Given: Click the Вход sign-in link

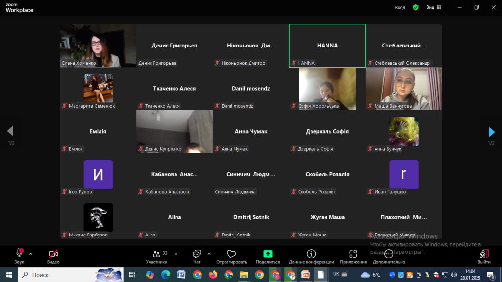Looking at the screenshot, I should [x=400, y=7].
